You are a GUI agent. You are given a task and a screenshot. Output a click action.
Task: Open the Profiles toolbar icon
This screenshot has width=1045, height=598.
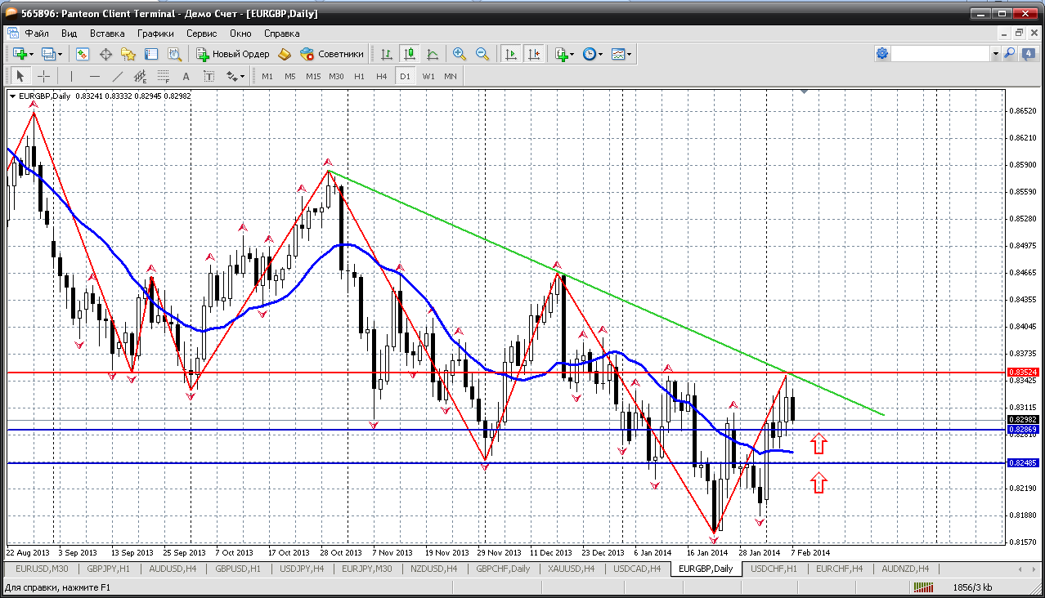click(48, 54)
